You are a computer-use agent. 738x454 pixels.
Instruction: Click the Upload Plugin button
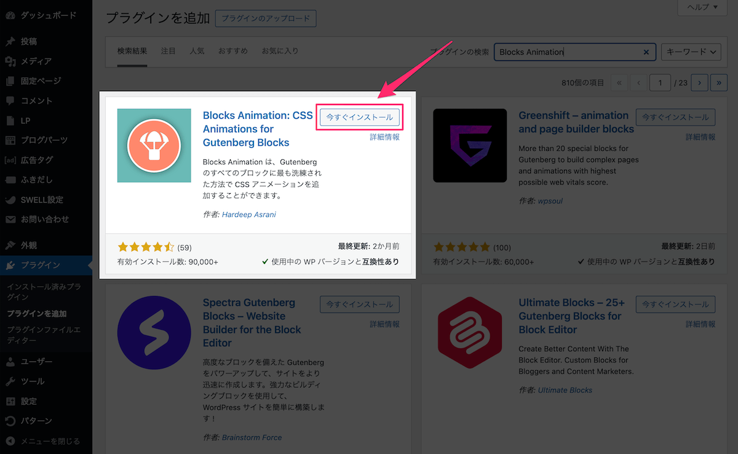point(266,18)
